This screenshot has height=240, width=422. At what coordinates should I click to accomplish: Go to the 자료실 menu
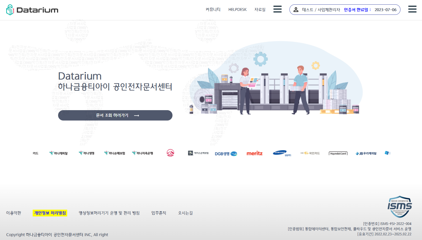tap(260, 10)
